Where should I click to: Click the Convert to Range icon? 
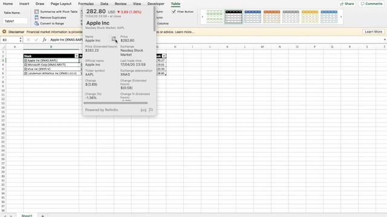pos(36,24)
